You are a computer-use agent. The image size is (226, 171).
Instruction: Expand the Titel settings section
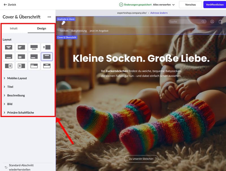click(x=10, y=87)
